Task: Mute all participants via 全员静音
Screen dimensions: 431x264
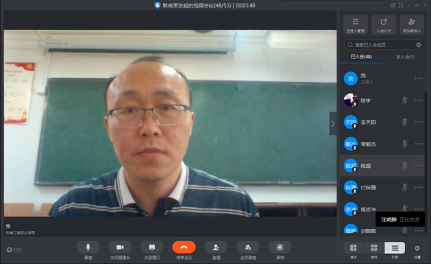Action: point(248,247)
